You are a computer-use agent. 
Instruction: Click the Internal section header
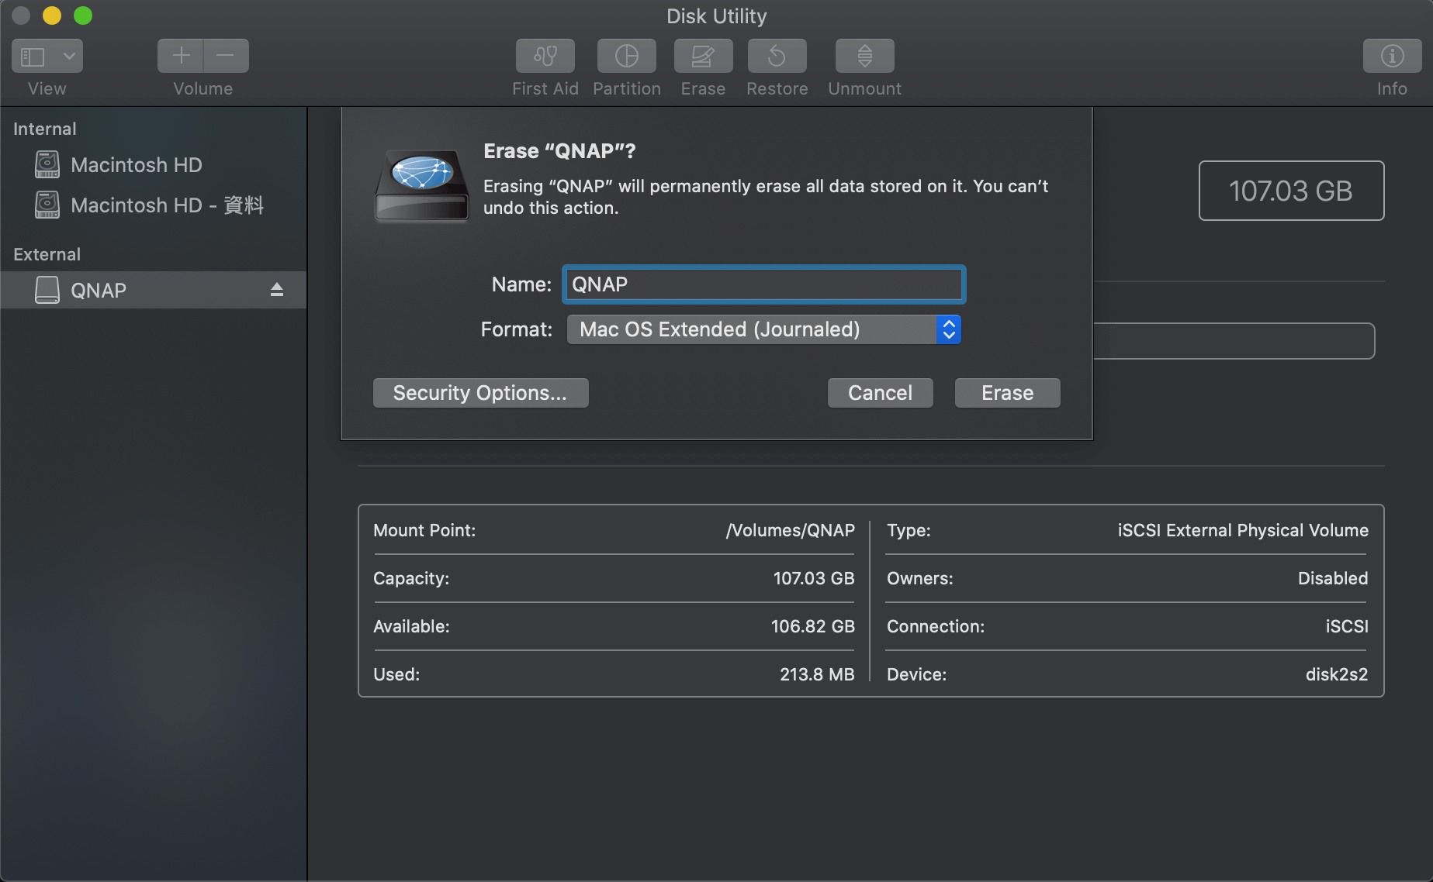click(x=45, y=129)
